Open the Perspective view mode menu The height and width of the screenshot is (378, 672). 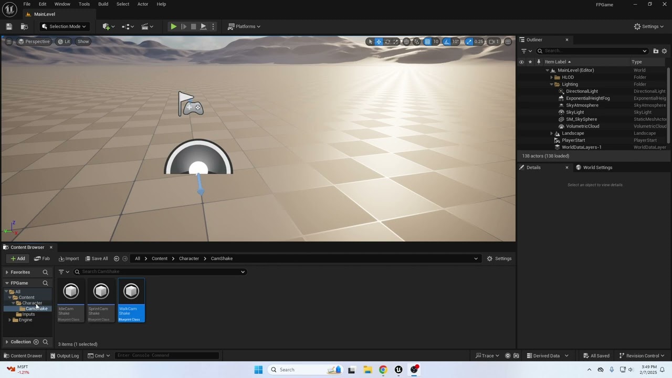point(34,41)
